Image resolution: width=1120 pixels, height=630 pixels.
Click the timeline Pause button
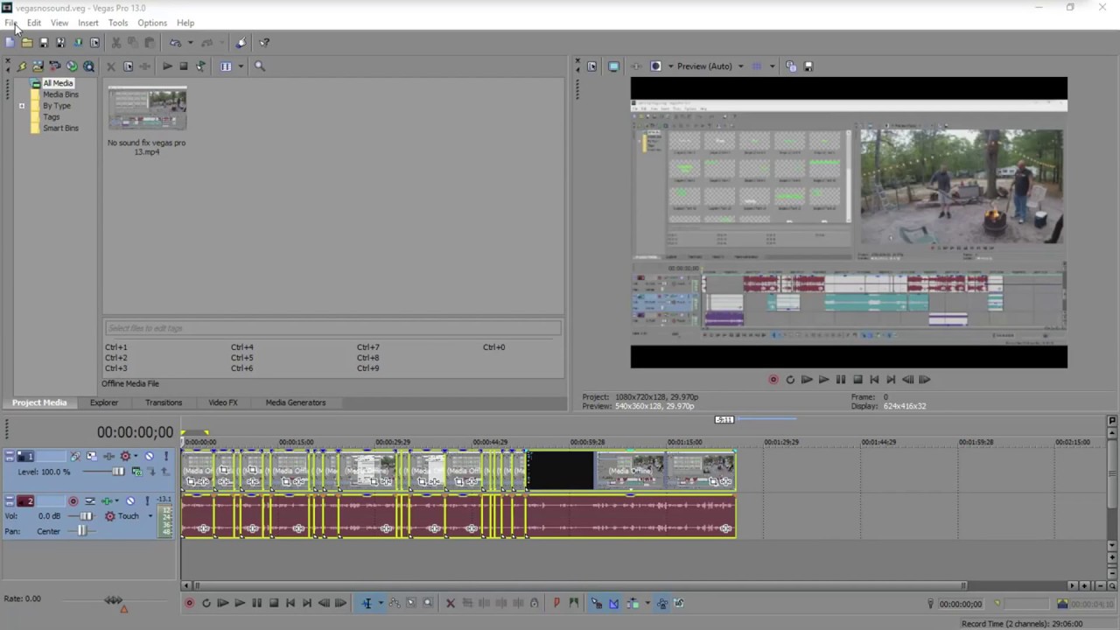click(x=256, y=603)
